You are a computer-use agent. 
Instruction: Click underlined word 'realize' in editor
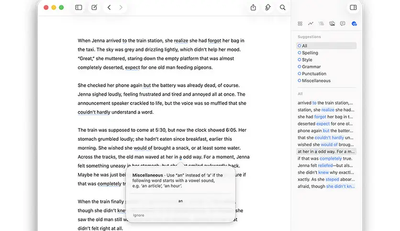coord(181,41)
